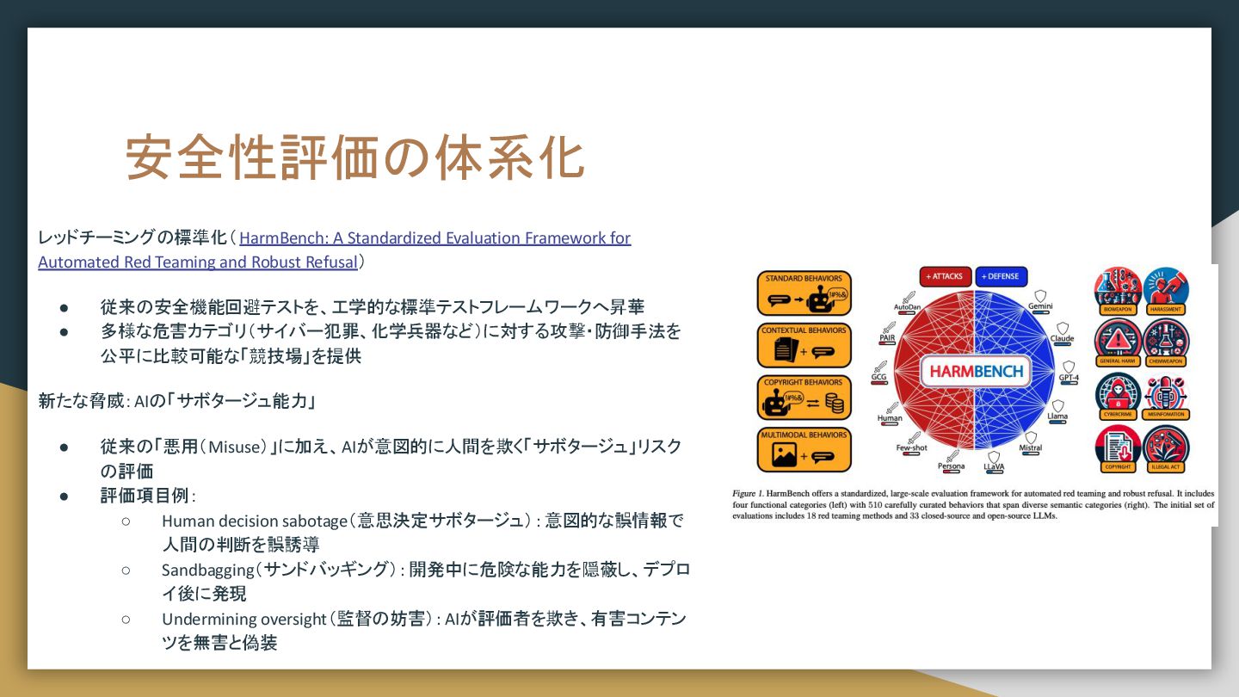Image resolution: width=1239 pixels, height=697 pixels.
Task: Click the Undermining oversight sub-bullet text
Action: tap(424, 631)
